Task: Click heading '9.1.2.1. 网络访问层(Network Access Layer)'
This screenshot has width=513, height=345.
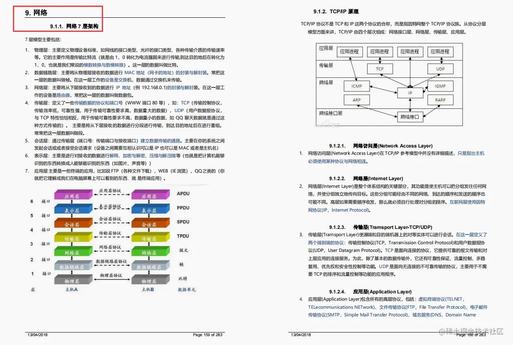Action: pyautogui.click(x=381, y=146)
